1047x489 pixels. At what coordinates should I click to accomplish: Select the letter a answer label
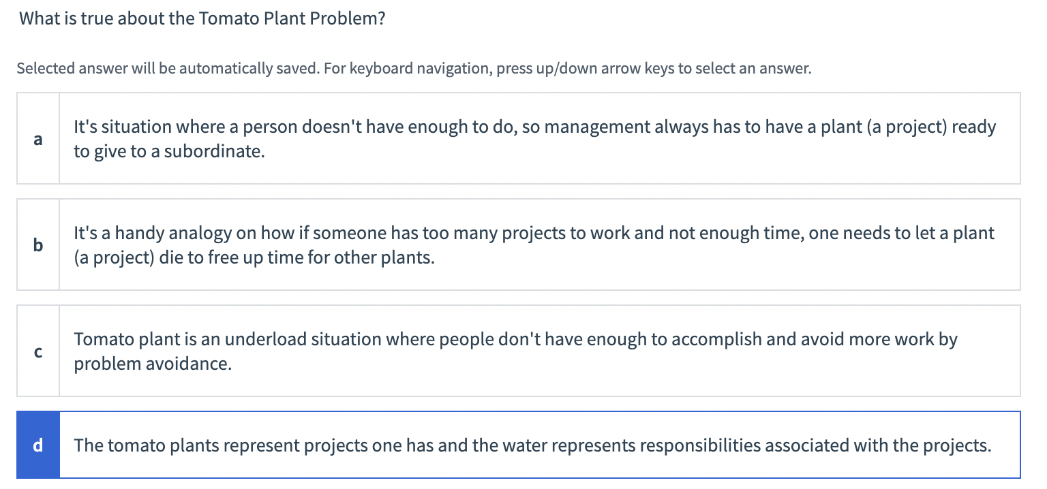pyautogui.click(x=38, y=139)
